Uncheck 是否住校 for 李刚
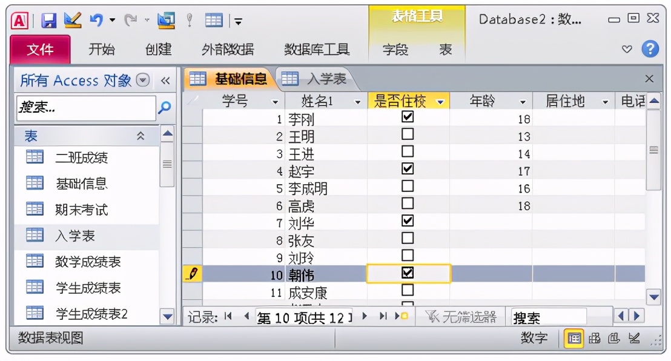Screen dimensions: 671x361 pos(408,118)
